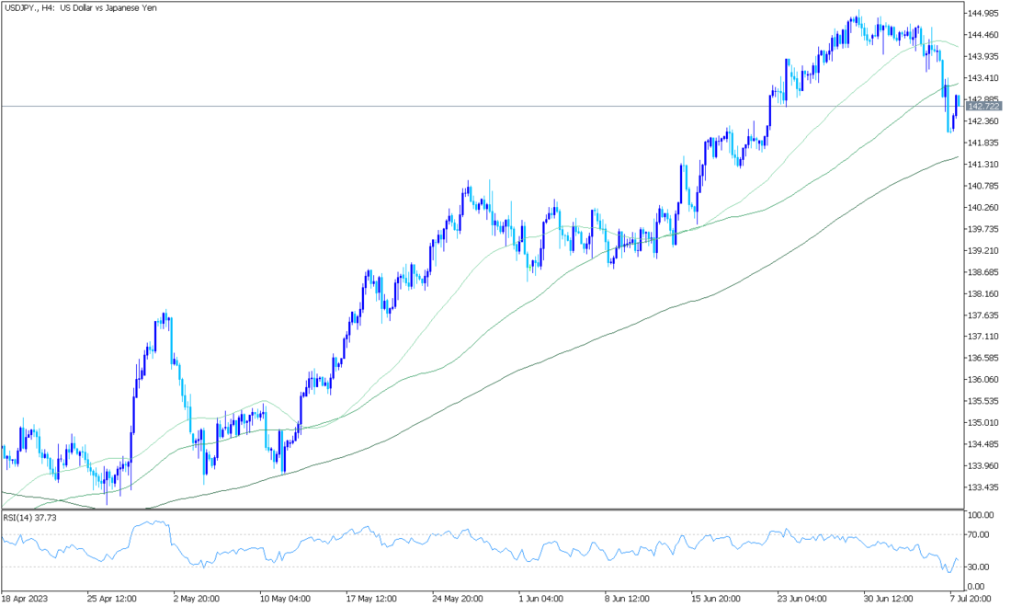
Task: Click the 1 Jun 04:00 time label
Action: pos(541,599)
